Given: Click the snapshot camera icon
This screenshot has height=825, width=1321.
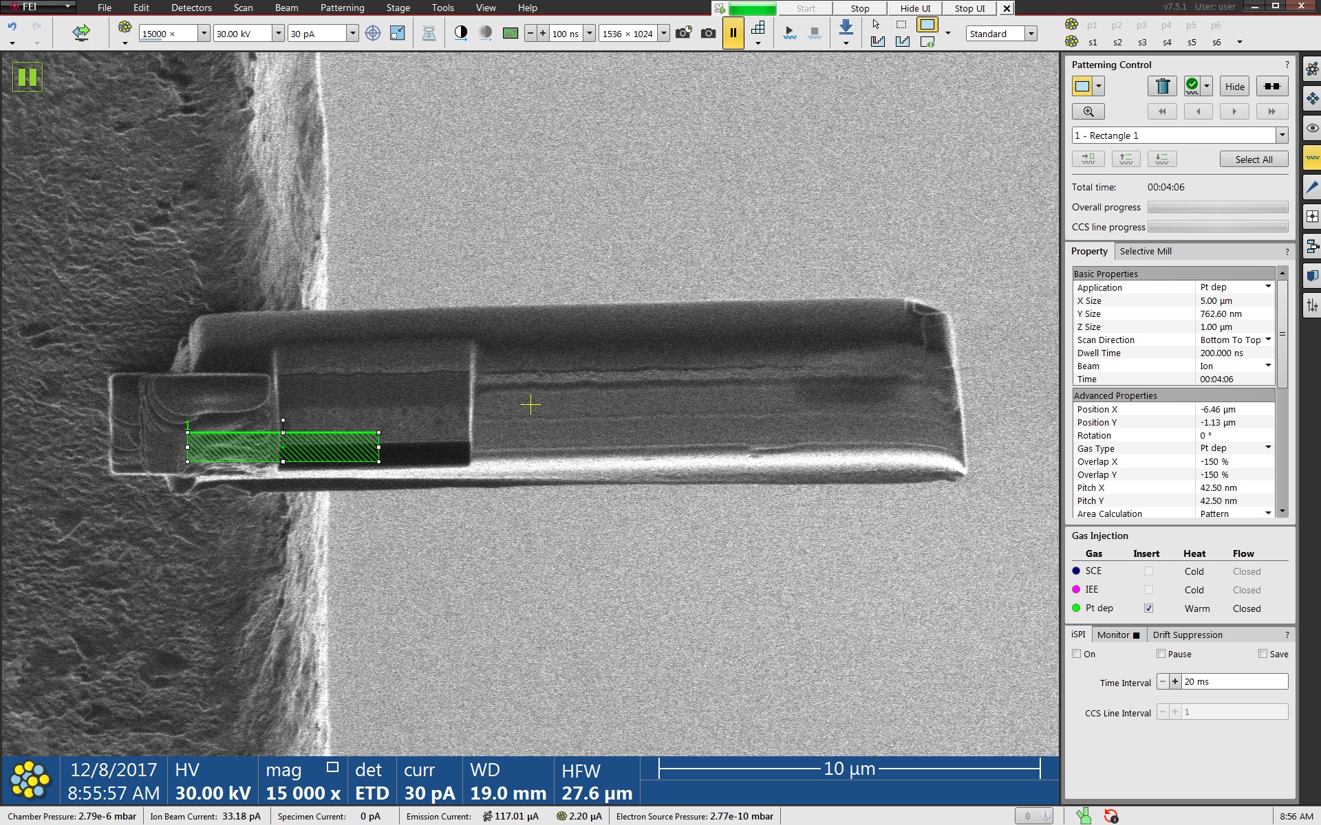Looking at the screenshot, I should (x=708, y=33).
